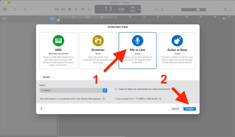The height and width of the screenshot is (137, 235).
Task: Click the Create button
Action: click(190, 109)
